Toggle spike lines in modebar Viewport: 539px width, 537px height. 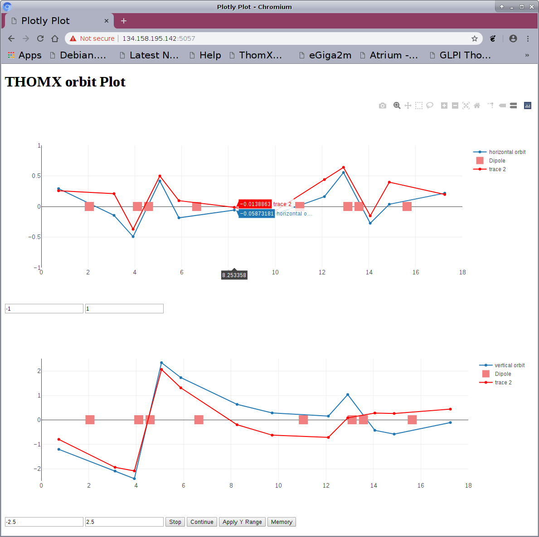tap(491, 105)
